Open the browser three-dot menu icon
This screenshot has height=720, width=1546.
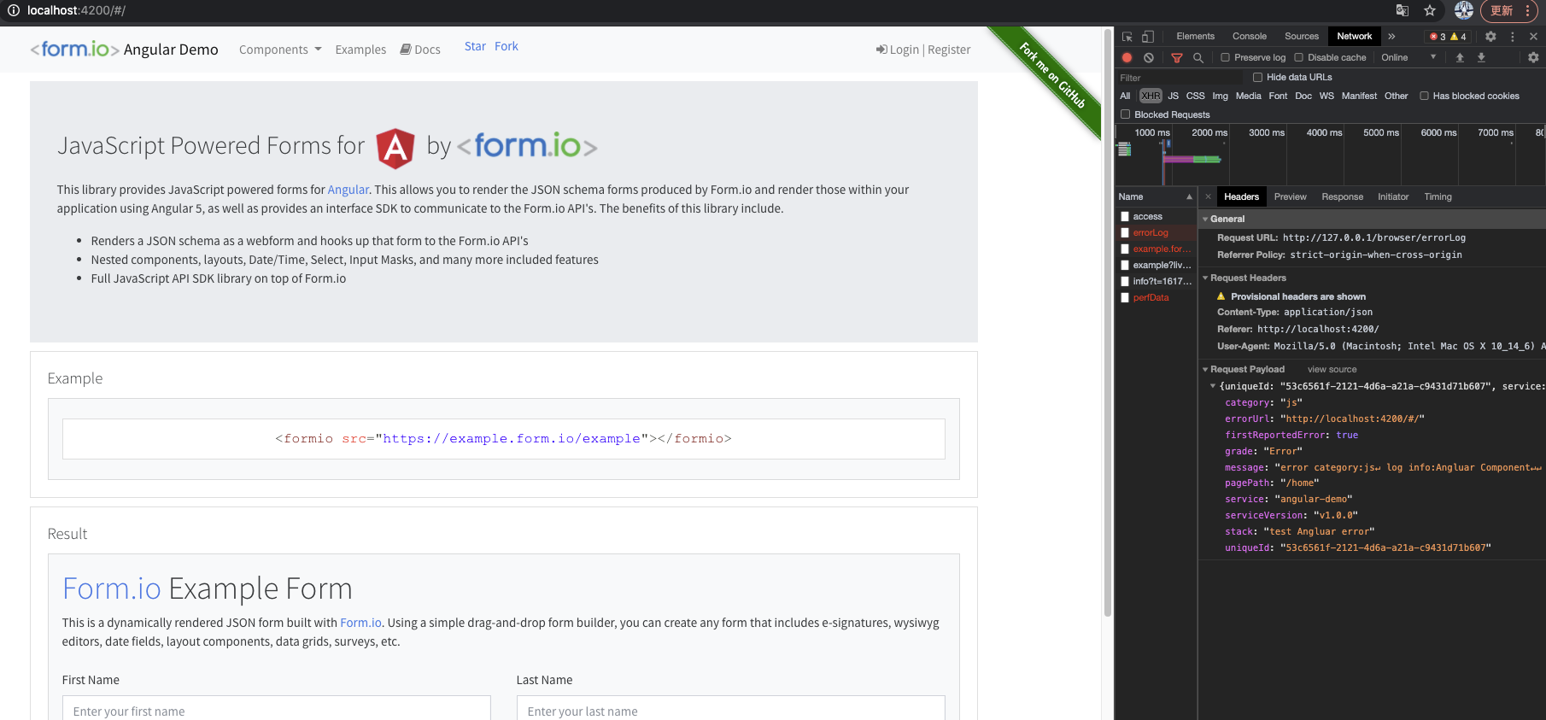(x=1528, y=10)
